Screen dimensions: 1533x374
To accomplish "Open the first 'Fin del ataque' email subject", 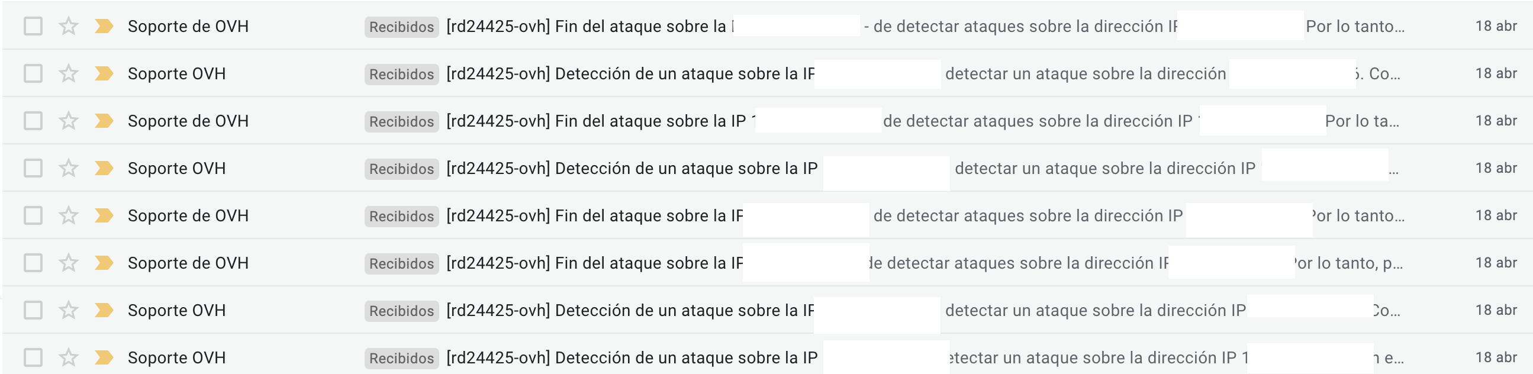I will pyautogui.click(x=586, y=26).
